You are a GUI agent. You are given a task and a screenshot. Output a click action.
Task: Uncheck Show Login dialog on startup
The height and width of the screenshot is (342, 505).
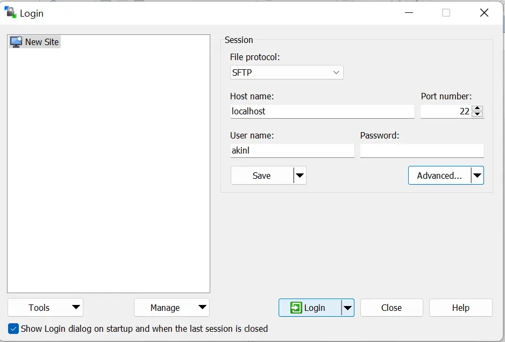(13, 329)
